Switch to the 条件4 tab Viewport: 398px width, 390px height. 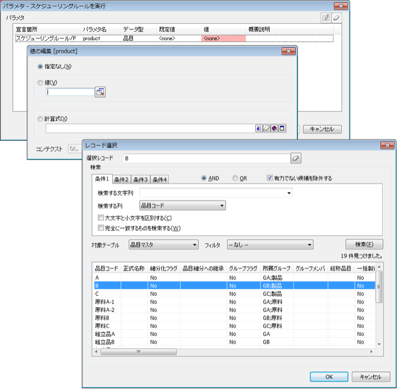(160, 179)
